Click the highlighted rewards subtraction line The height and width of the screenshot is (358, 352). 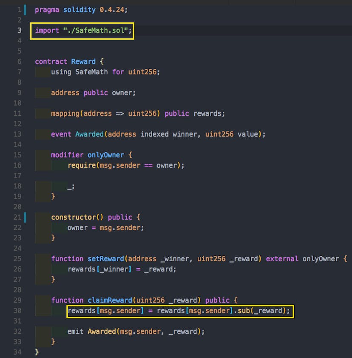click(x=179, y=311)
